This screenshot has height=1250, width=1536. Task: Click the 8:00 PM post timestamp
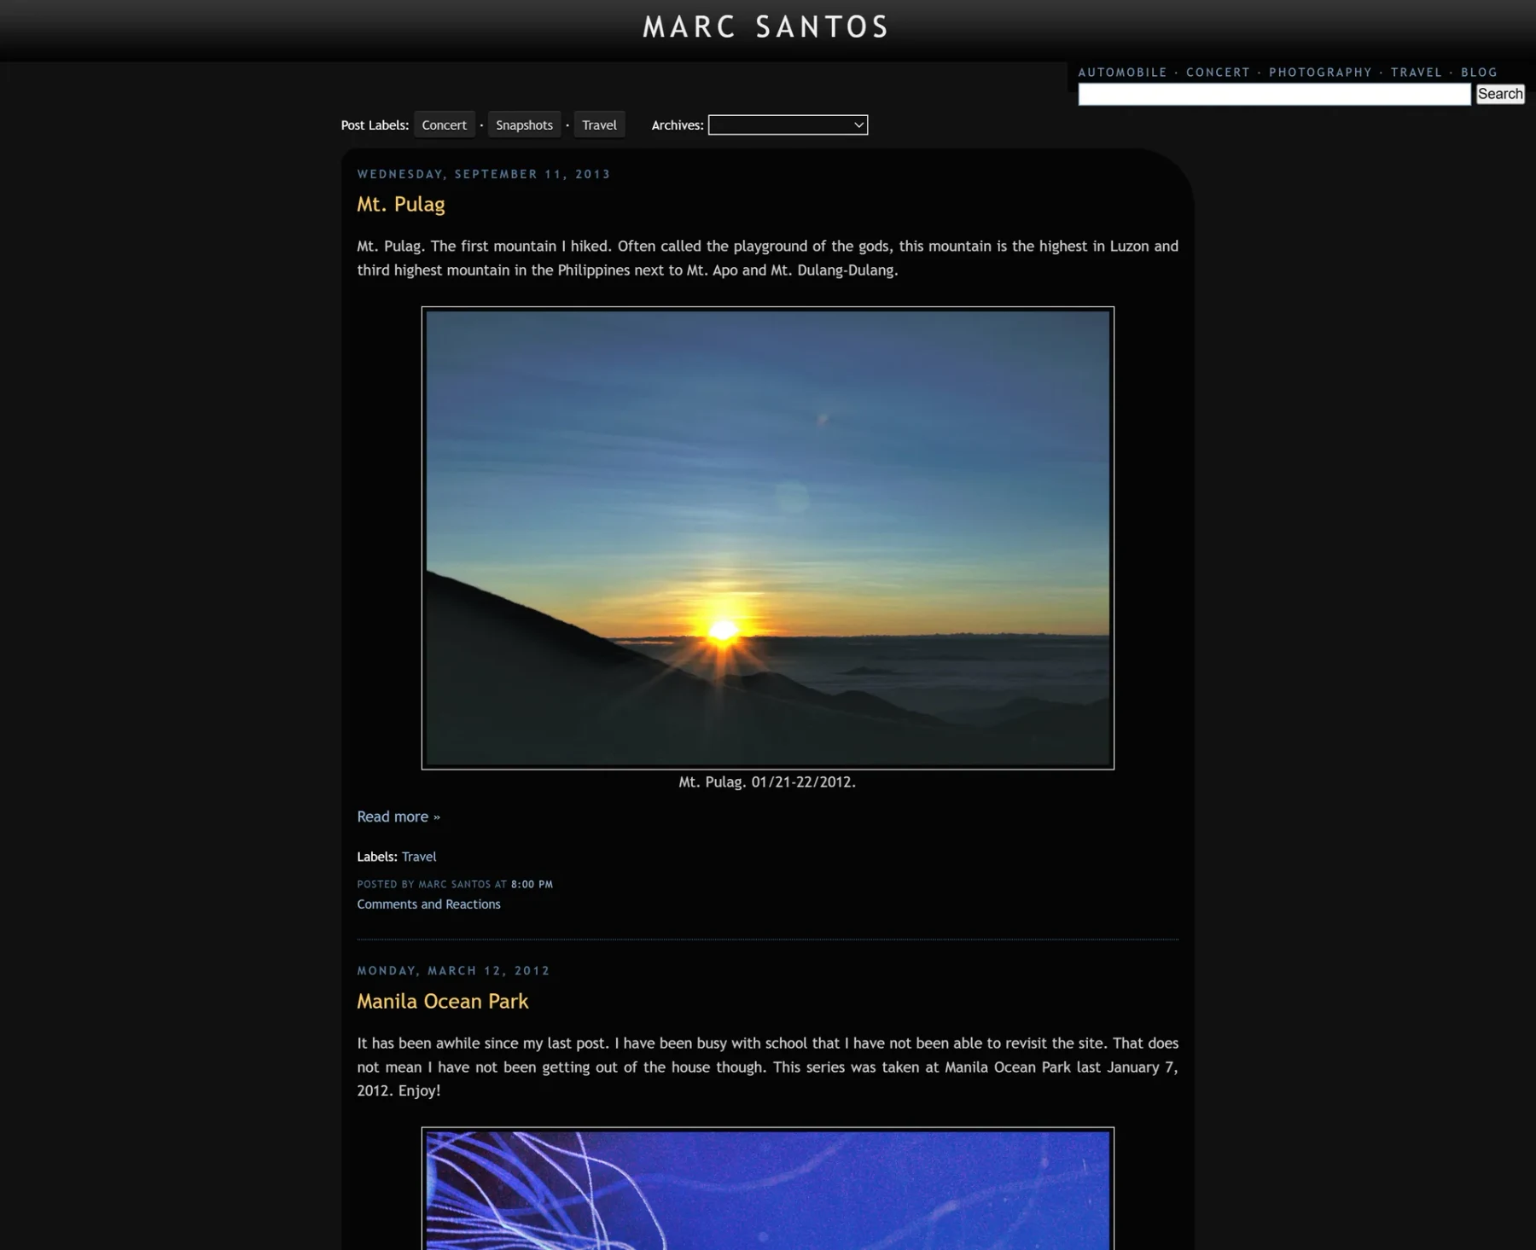[531, 885]
